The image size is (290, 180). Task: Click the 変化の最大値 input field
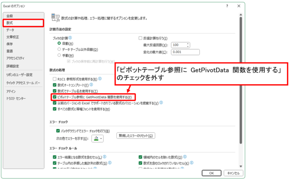coord(185,52)
